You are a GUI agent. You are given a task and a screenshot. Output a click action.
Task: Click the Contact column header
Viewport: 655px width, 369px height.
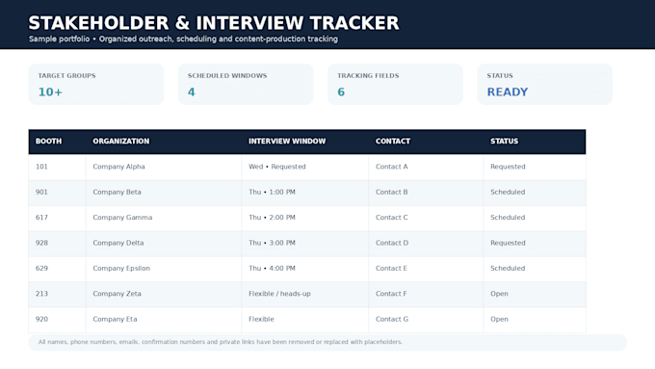click(x=393, y=142)
